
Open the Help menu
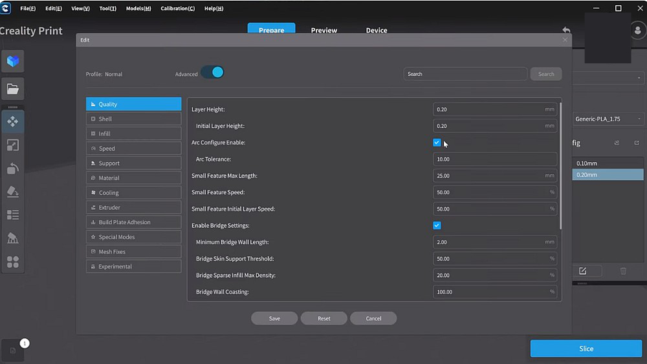214,8
